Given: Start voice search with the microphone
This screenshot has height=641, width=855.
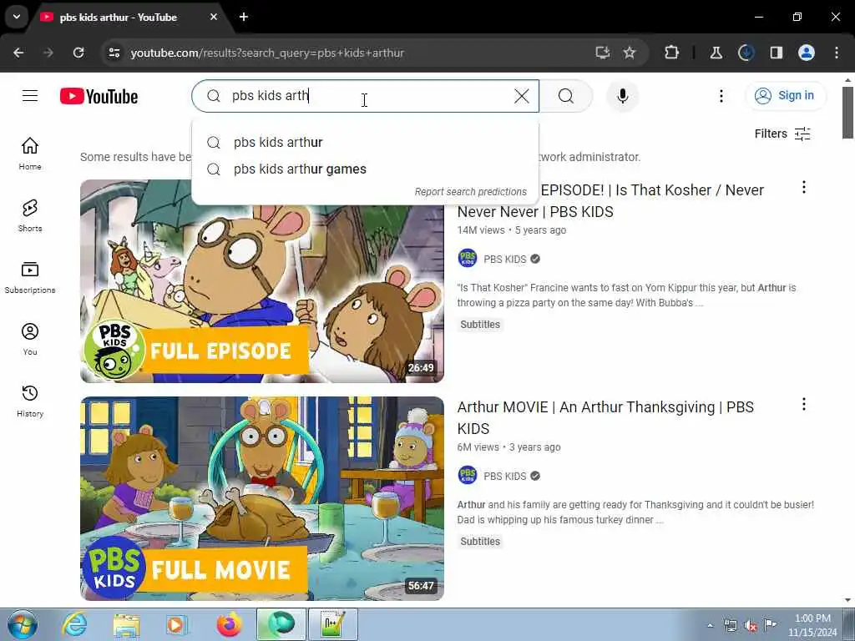Looking at the screenshot, I should 623,96.
